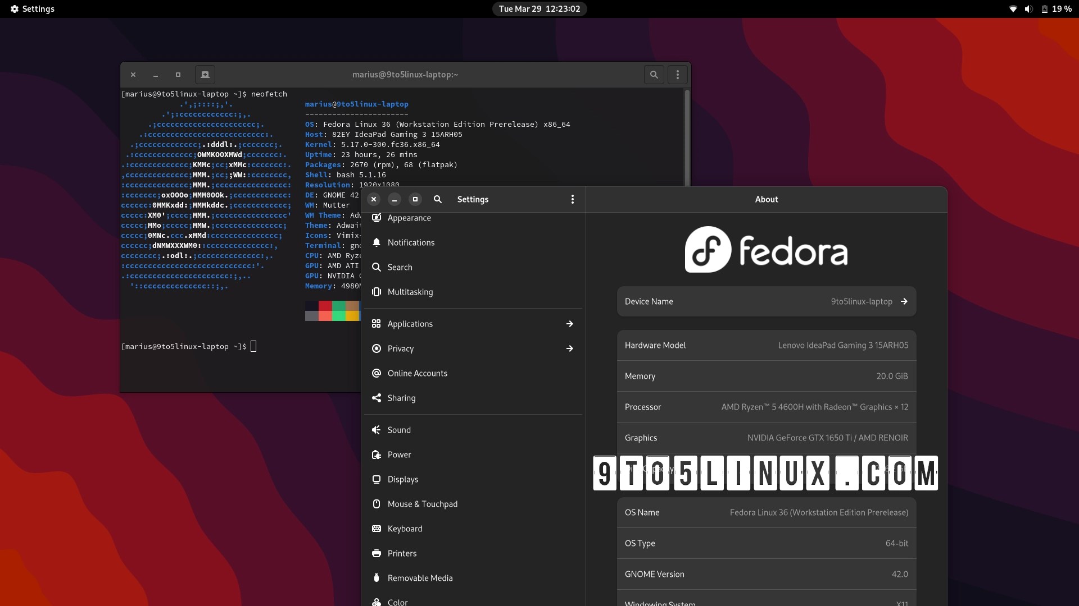The image size is (1079, 606).
Task: Open the clock and calendar in the top bar
Action: point(539,9)
